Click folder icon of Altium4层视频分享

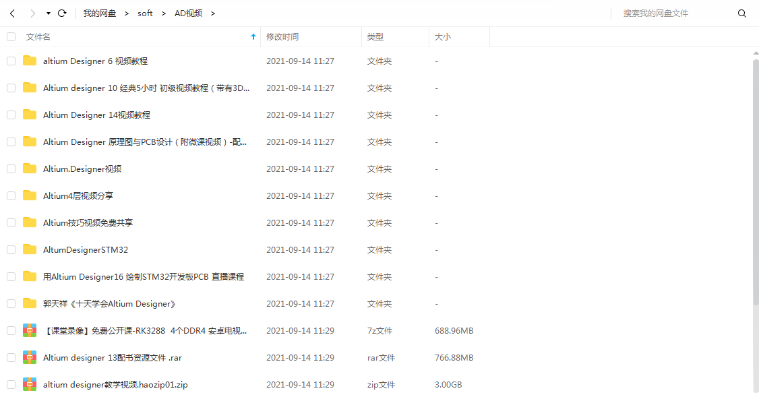point(30,195)
